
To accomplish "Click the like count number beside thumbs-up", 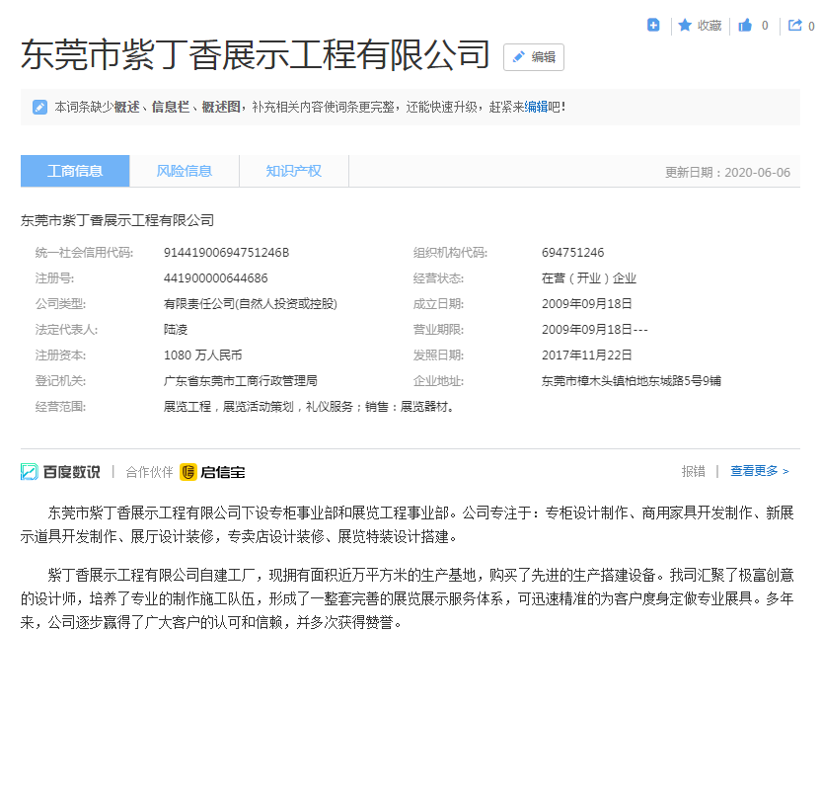I will [x=765, y=26].
